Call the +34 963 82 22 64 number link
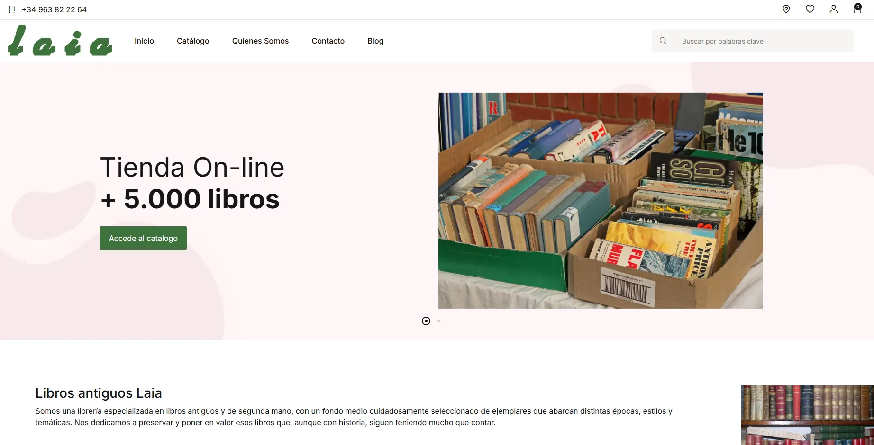874x445 pixels. (x=54, y=9)
